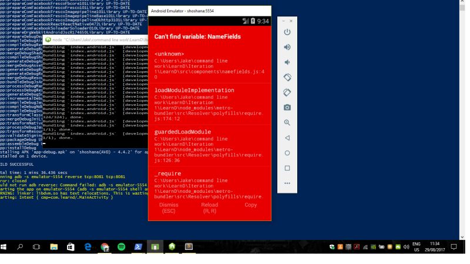Launch Microsoft Edge from taskbar
Viewport: 470px width, 264px height.
88,246
